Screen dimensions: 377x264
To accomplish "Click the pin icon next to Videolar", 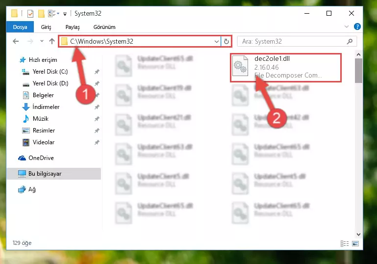I will 97,142.
